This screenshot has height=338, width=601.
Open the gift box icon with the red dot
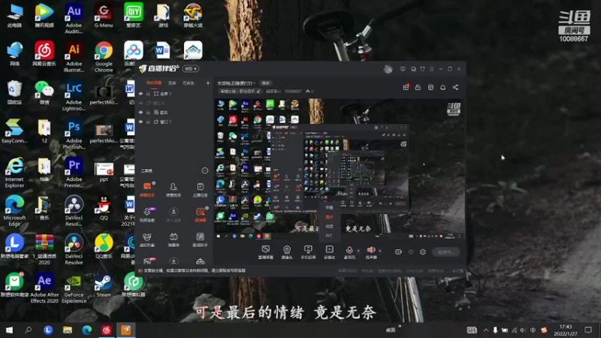(x=406, y=87)
